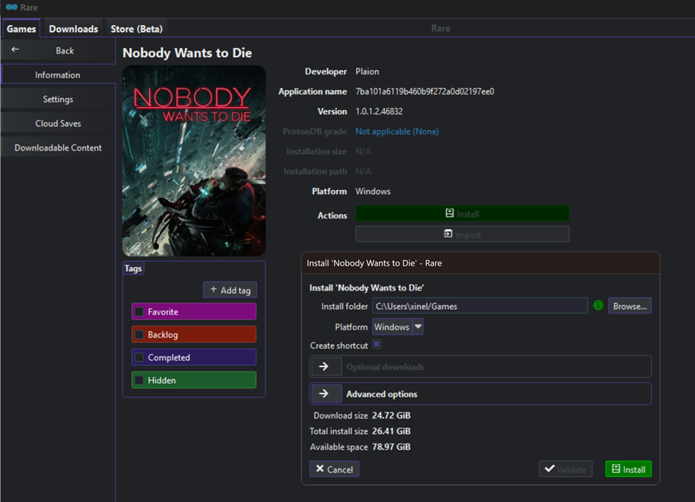
Task: Check the Hidden tag checkbox
Action: (140, 380)
